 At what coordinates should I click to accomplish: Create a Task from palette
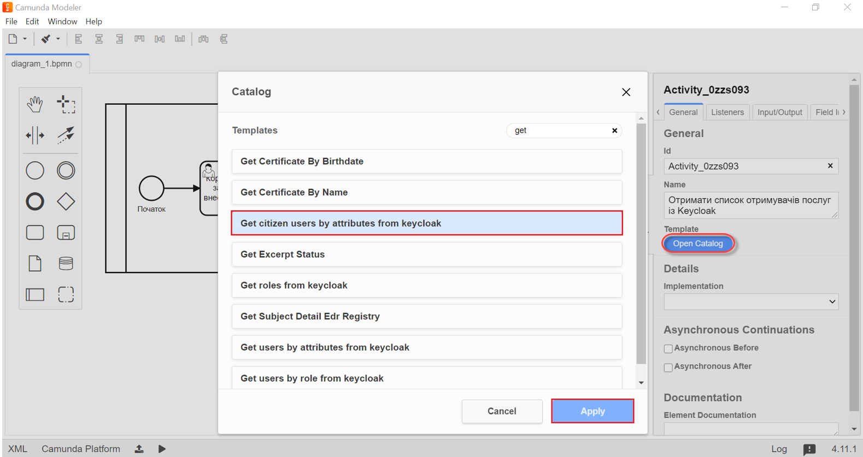(x=35, y=233)
